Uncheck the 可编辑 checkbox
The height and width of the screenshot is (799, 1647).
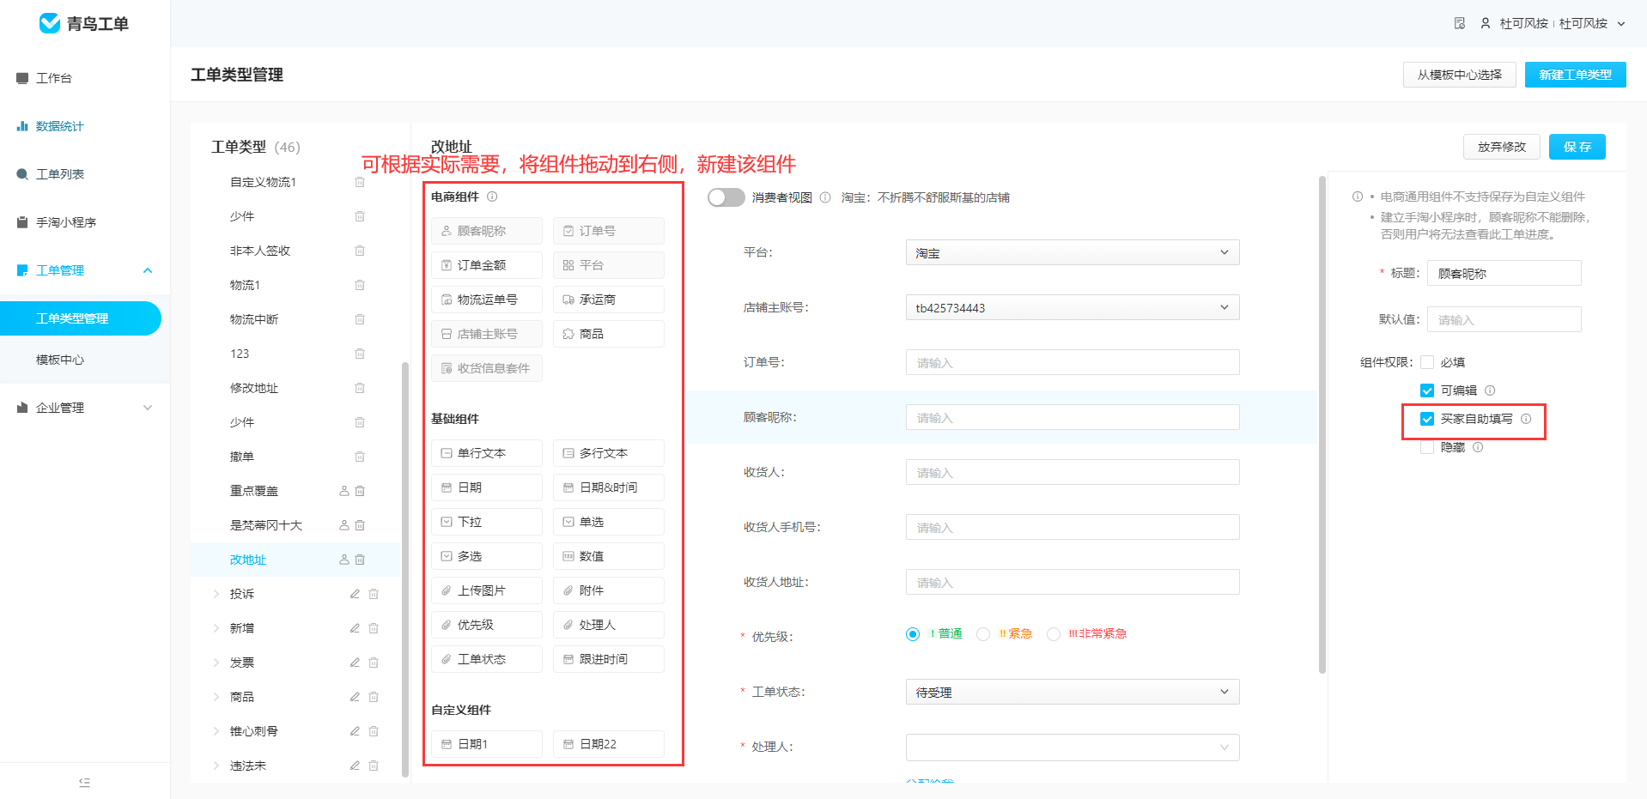[x=1427, y=390]
